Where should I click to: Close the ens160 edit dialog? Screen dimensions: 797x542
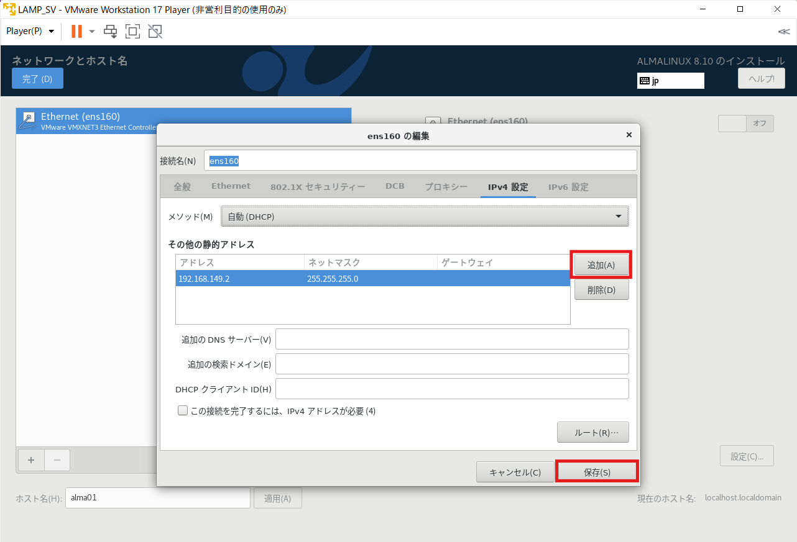tap(629, 135)
